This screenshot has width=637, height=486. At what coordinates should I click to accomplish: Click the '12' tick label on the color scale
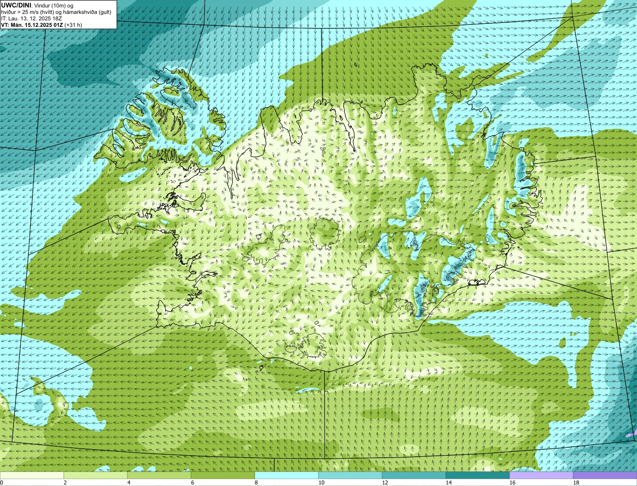[x=385, y=483]
